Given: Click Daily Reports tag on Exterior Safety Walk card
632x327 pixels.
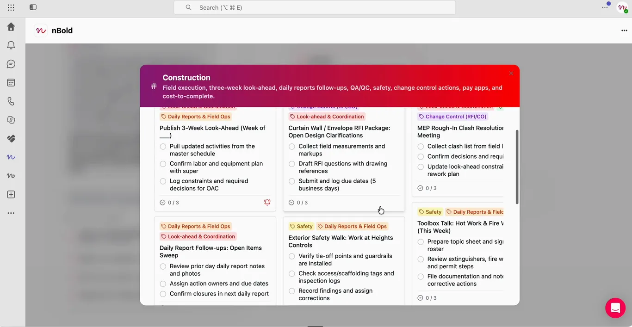Looking at the screenshot, I should (x=353, y=226).
